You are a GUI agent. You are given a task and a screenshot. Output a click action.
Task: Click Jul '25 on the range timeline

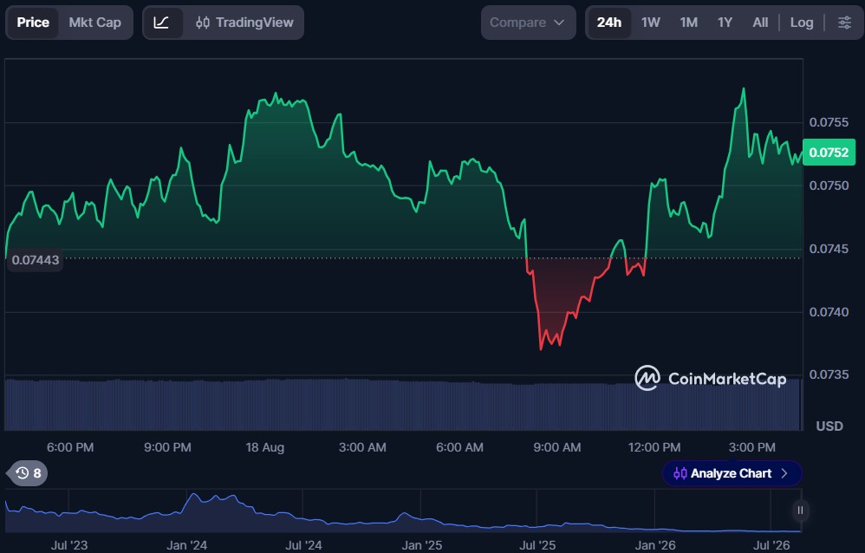(x=537, y=545)
